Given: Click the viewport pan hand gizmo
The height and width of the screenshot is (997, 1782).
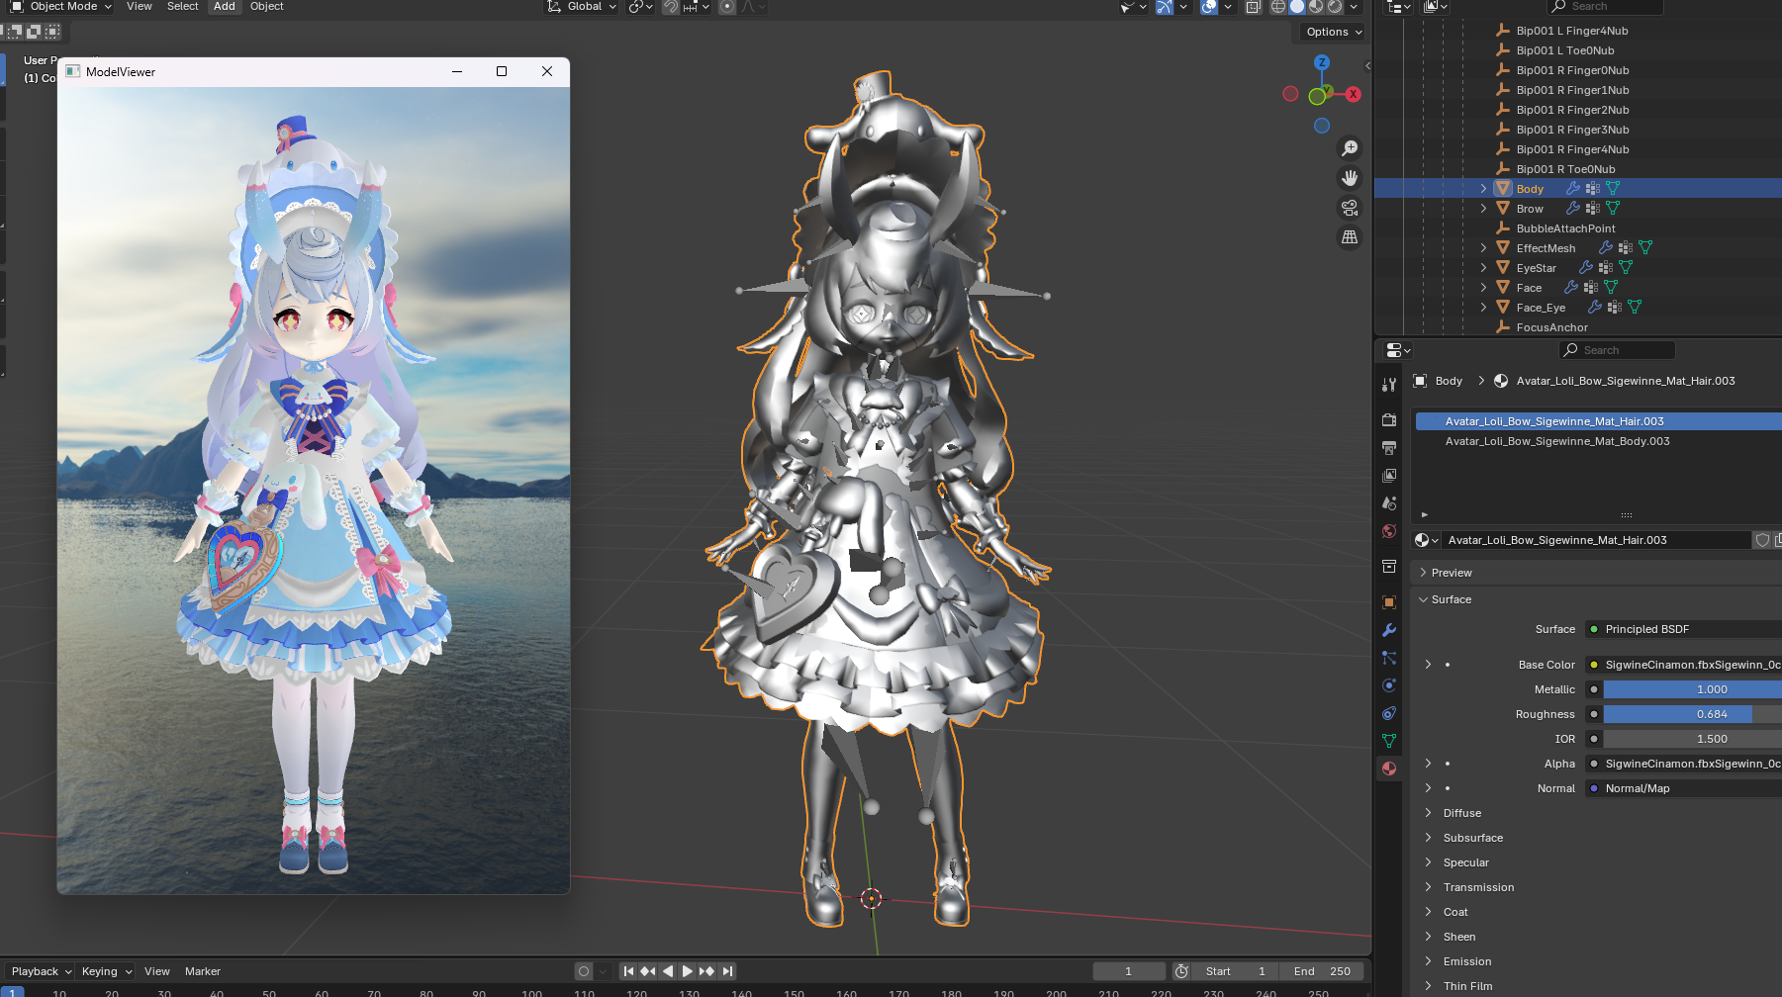Looking at the screenshot, I should click(1350, 178).
